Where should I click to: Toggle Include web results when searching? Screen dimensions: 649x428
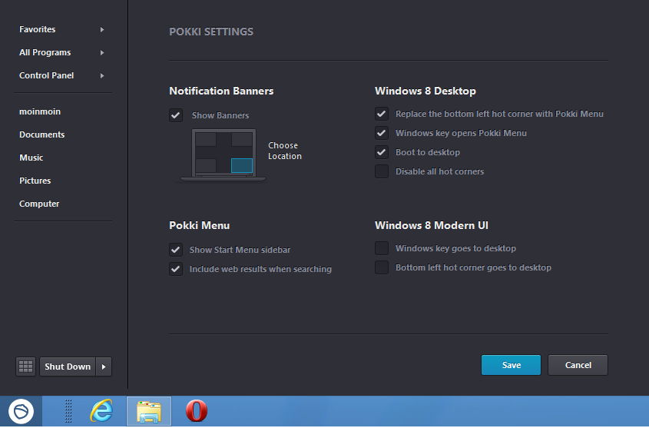point(176,269)
